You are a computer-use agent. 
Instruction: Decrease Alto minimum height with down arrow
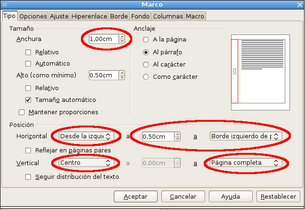pyautogui.click(x=122, y=77)
